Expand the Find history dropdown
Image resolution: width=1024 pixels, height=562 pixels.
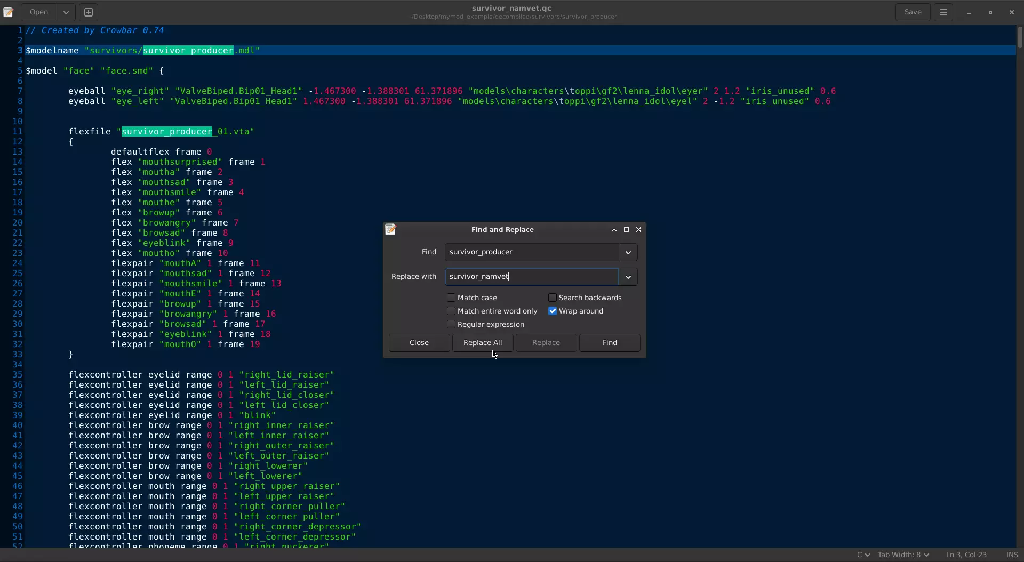click(x=628, y=252)
